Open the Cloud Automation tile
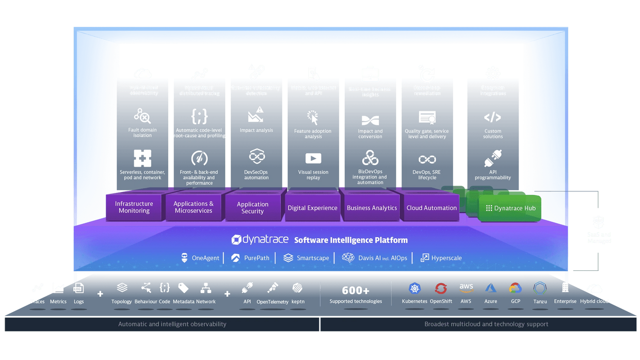The height and width of the screenshot is (360, 640). 430,207
